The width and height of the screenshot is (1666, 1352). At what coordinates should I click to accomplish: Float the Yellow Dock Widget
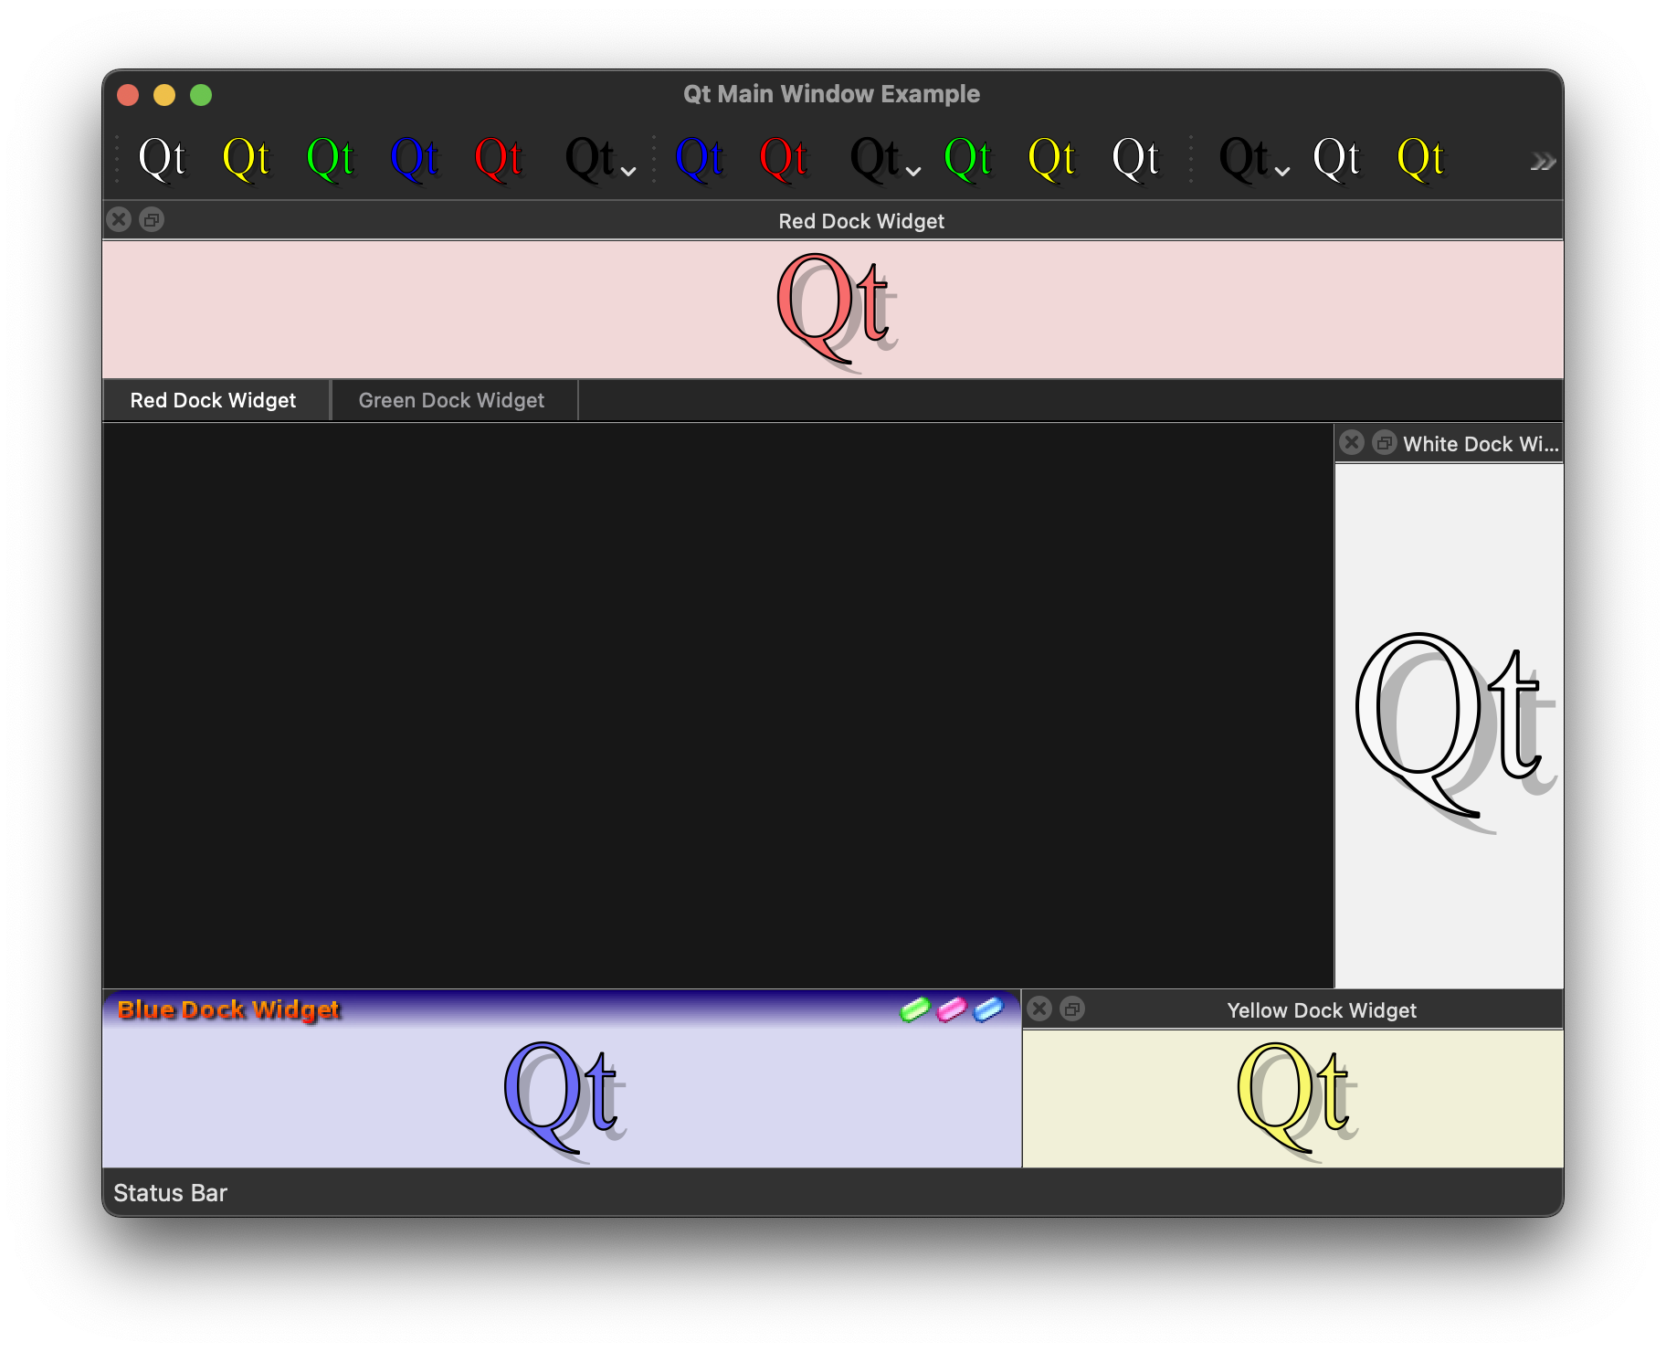pyautogui.click(x=1072, y=1009)
